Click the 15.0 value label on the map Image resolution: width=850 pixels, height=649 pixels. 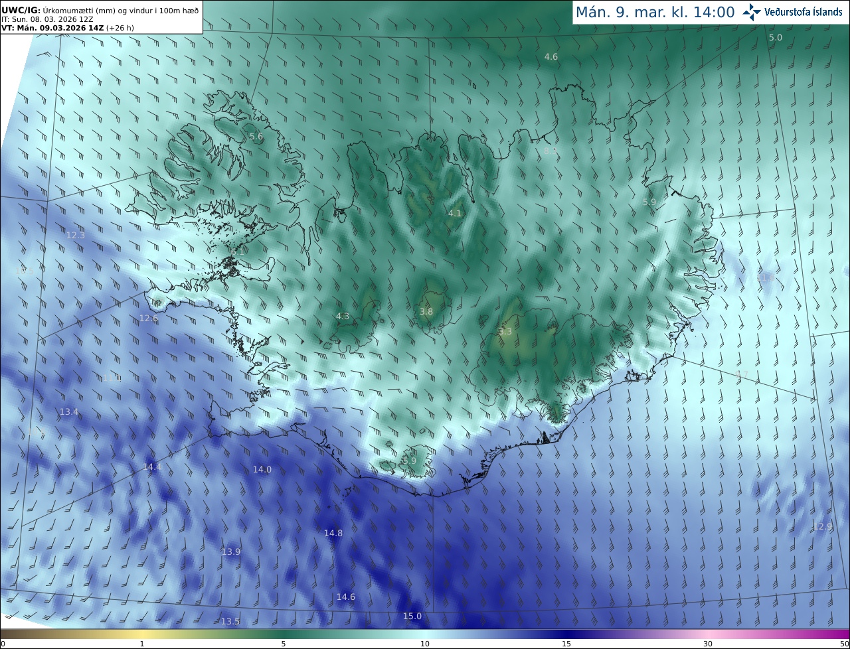(412, 616)
